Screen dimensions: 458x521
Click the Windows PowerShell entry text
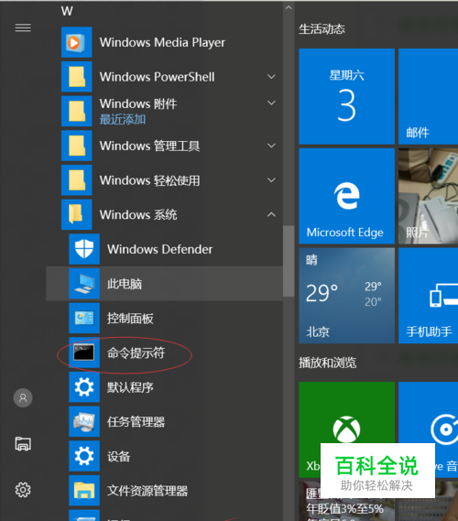157,77
